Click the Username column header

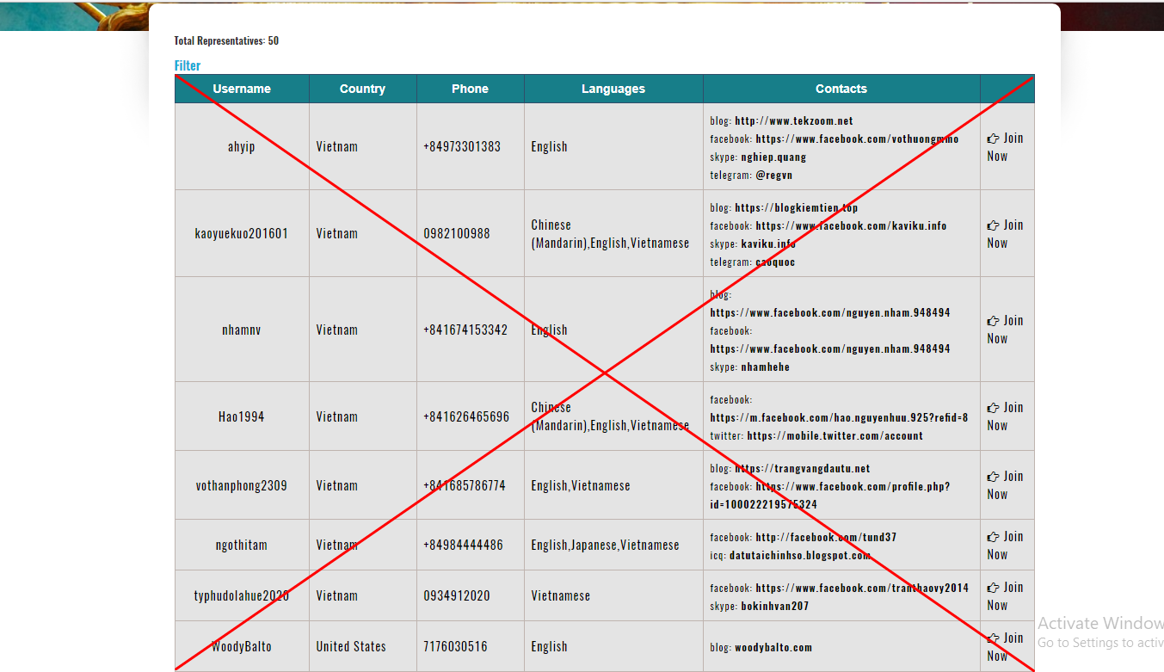coord(242,89)
